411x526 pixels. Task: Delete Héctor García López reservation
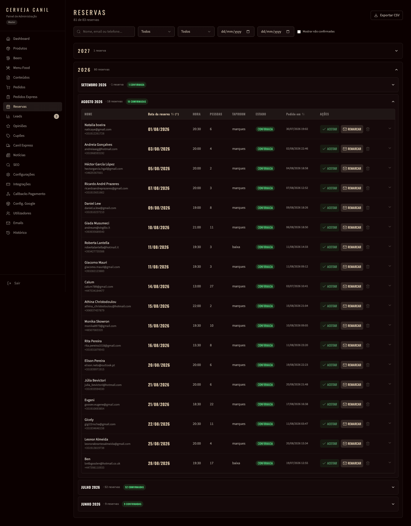point(368,168)
